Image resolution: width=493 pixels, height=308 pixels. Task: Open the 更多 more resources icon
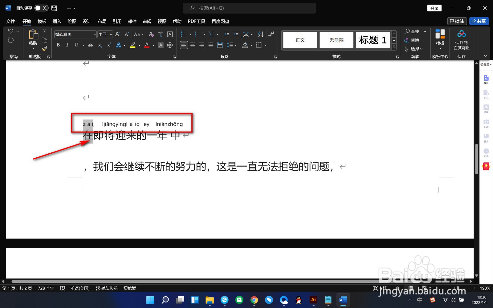click(486, 153)
